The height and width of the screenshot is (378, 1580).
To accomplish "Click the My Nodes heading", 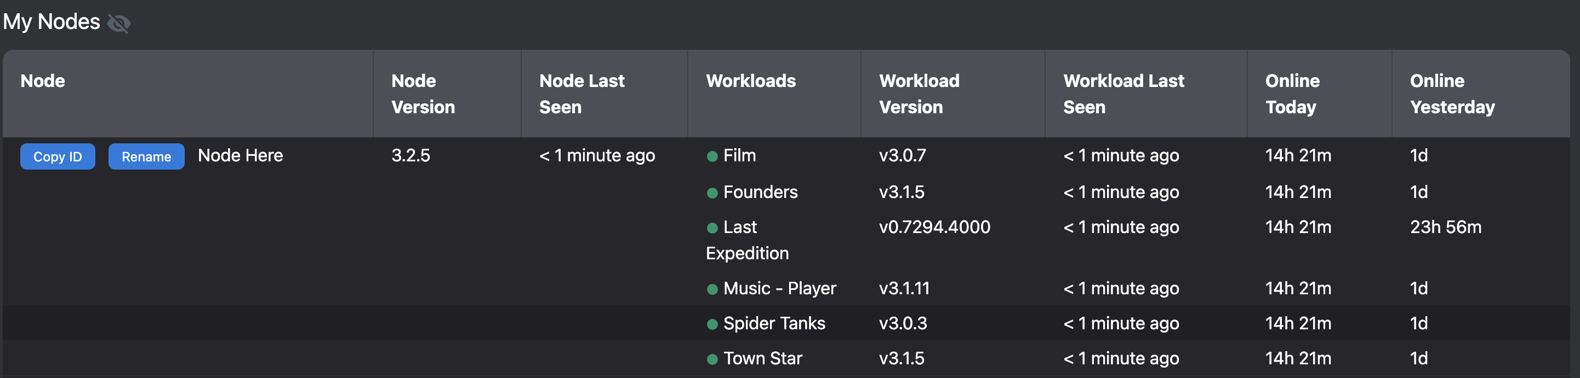I will click(x=52, y=22).
